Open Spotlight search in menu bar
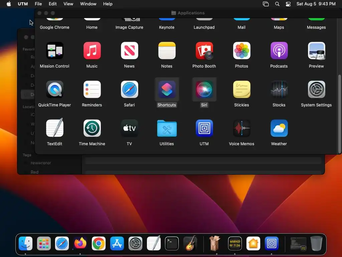The image size is (342, 257). click(277, 4)
